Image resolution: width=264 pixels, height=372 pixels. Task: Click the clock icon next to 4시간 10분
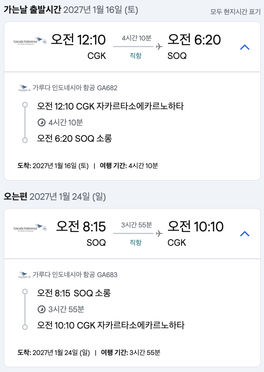tap(42, 123)
